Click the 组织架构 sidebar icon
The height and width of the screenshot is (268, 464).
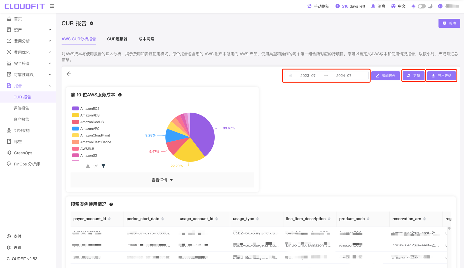(9, 130)
